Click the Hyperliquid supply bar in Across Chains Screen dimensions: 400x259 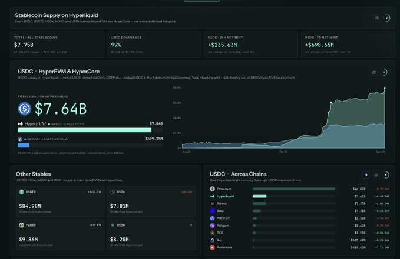pyautogui.click(x=294, y=196)
